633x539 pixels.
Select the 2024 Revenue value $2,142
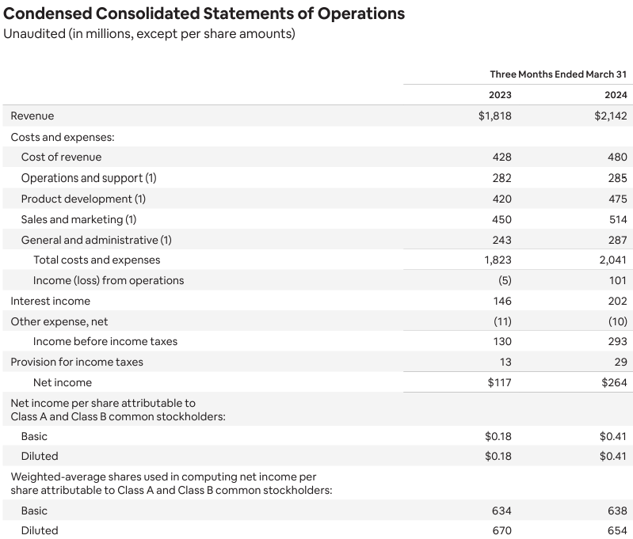610,116
